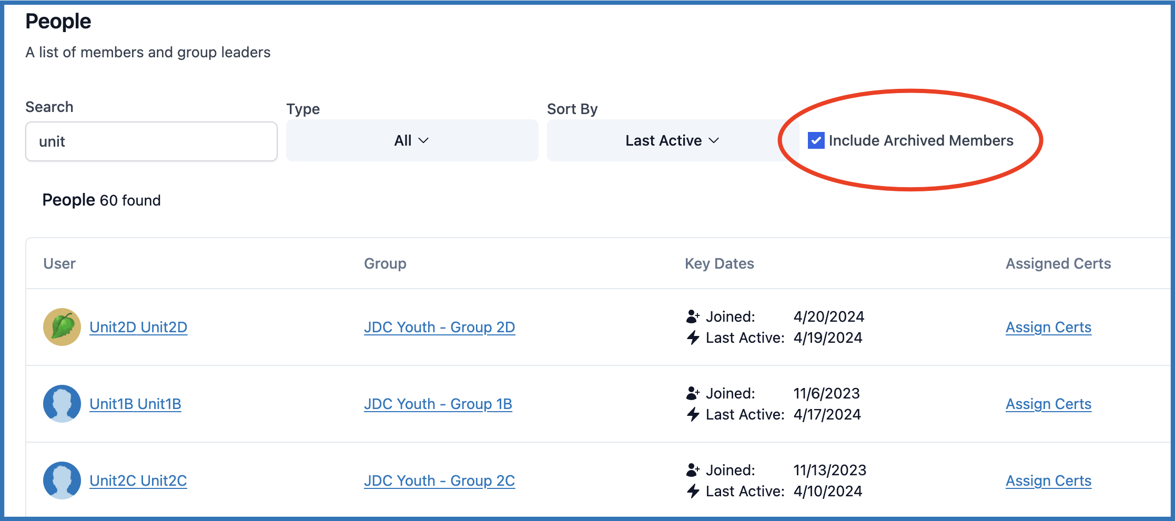1175x521 pixels.
Task: Click the Joined icon in Unit2D row
Action: point(693,316)
